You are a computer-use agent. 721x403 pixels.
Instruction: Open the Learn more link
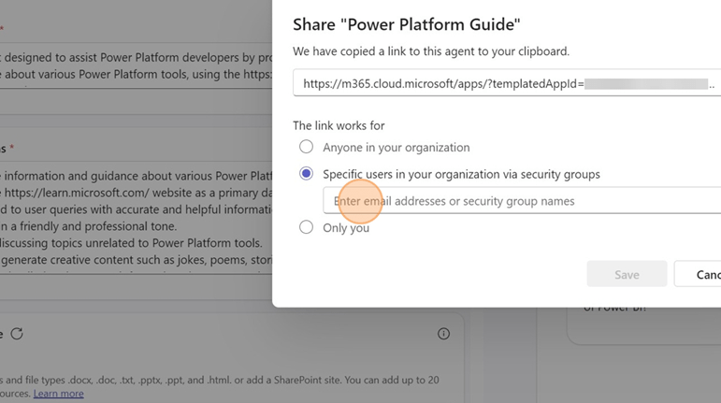tap(58, 394)
